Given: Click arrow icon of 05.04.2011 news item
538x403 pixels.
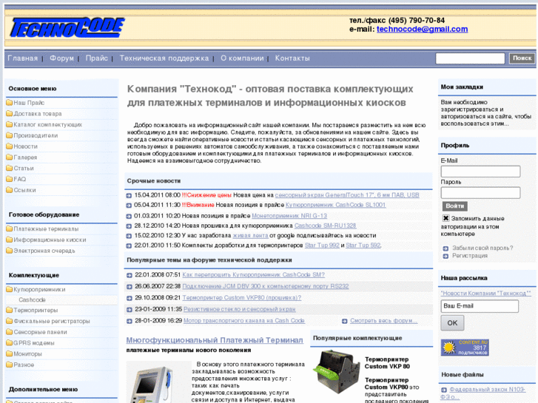Looking at the screenshot, I should point(129,206).
